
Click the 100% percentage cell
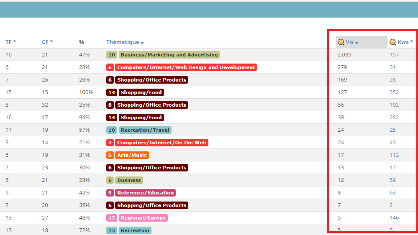pyautogui.click(x=86, y=92)
